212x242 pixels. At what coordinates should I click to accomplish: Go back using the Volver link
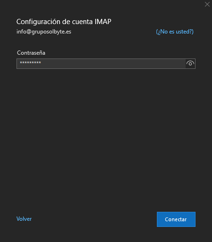(x=24, y=219)
